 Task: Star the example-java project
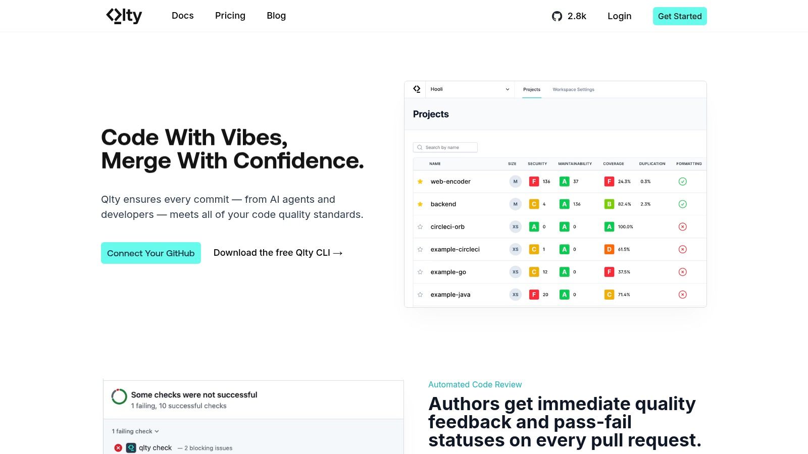(x=420, y=295)
